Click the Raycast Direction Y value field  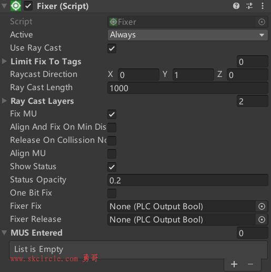coord(193,75)
